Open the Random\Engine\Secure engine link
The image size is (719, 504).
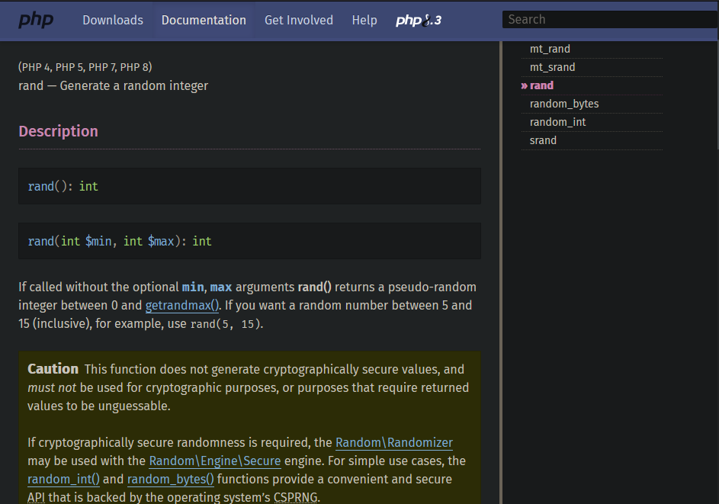[x=215, y=461]
